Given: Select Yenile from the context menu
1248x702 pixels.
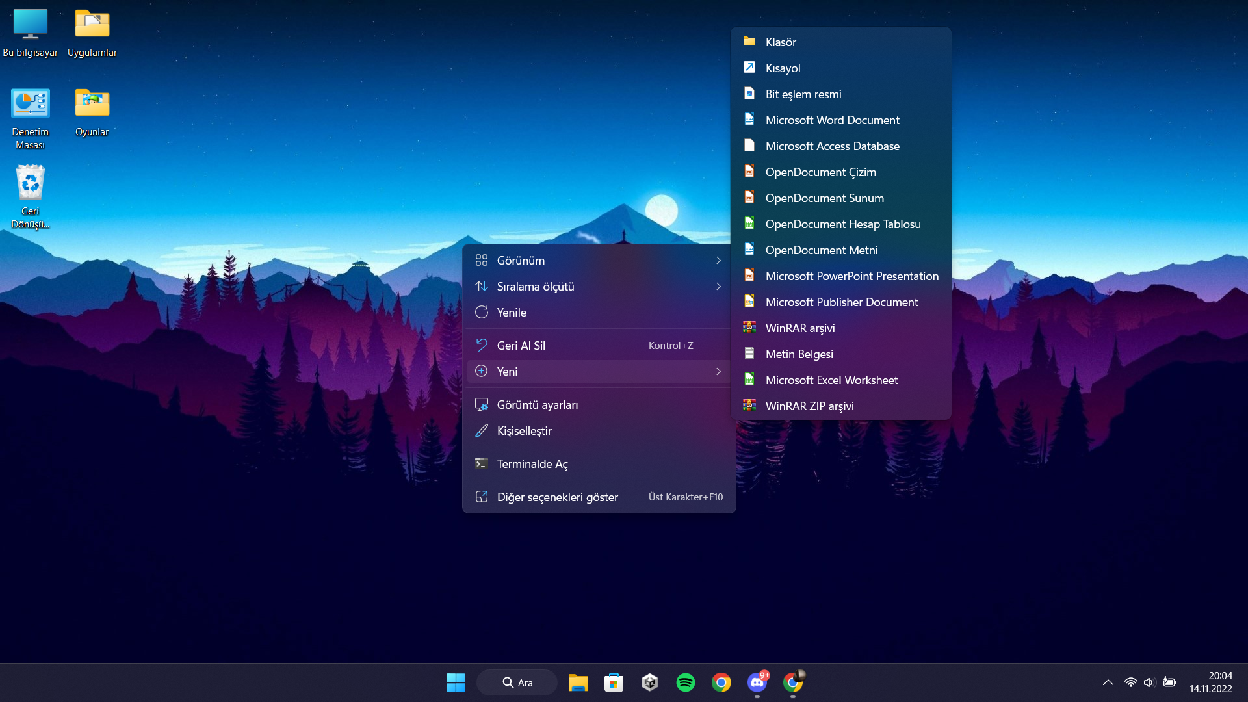Looking at the screenshot, I should coord(512,313).
